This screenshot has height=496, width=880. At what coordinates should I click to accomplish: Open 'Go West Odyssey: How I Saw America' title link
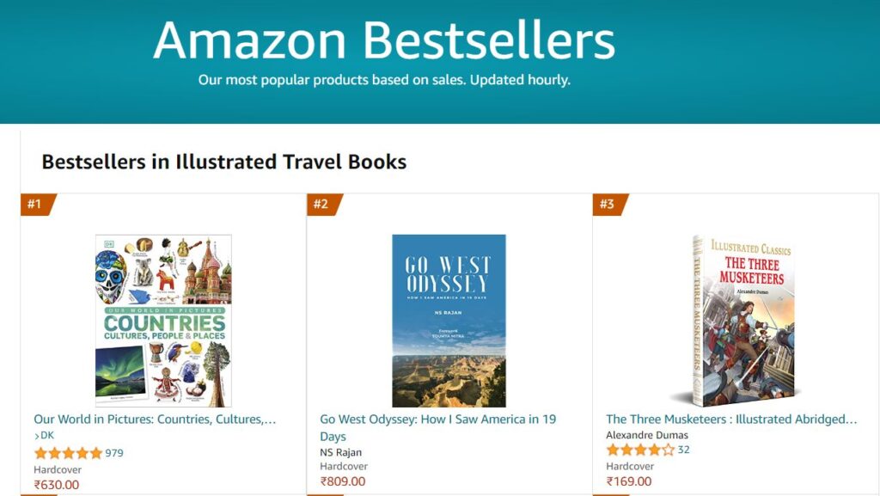point(437,419)
